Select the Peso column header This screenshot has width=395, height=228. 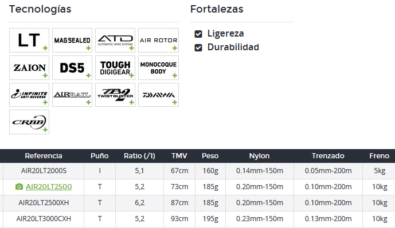(210, 156)
